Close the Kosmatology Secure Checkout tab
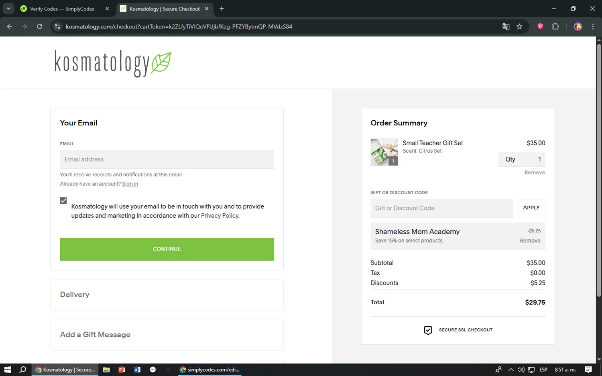The width and height of the screenshot is (602, 376). tap(207, 9)
